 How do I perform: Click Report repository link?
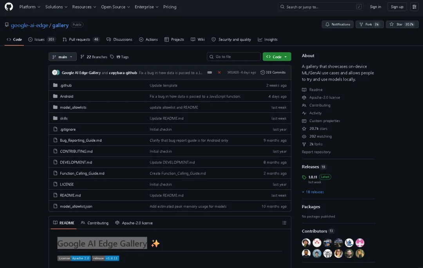[316, 152]
